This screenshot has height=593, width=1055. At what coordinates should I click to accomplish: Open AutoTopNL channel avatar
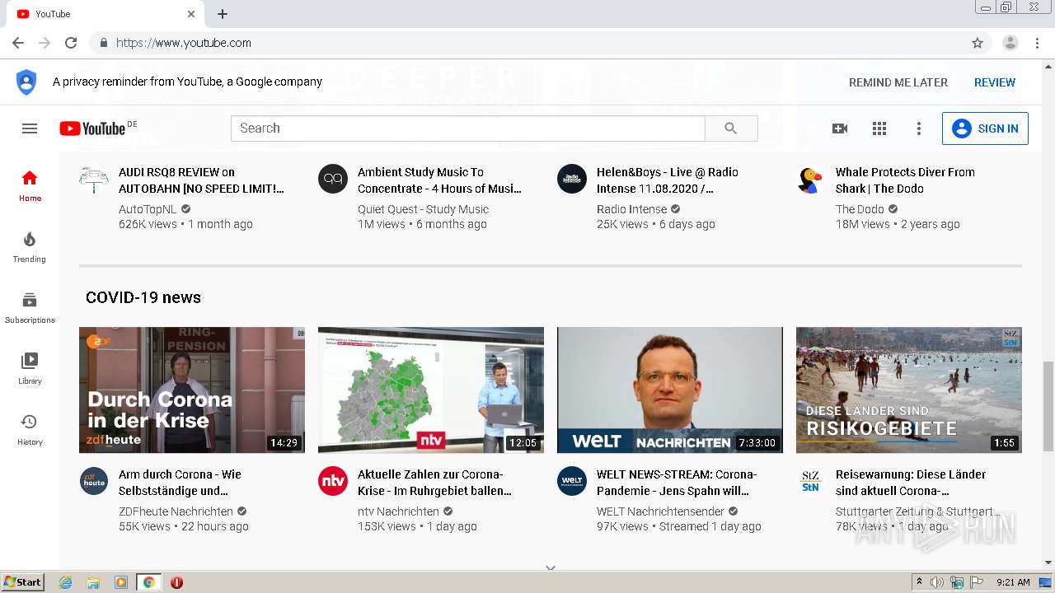[x=94, y=179]
